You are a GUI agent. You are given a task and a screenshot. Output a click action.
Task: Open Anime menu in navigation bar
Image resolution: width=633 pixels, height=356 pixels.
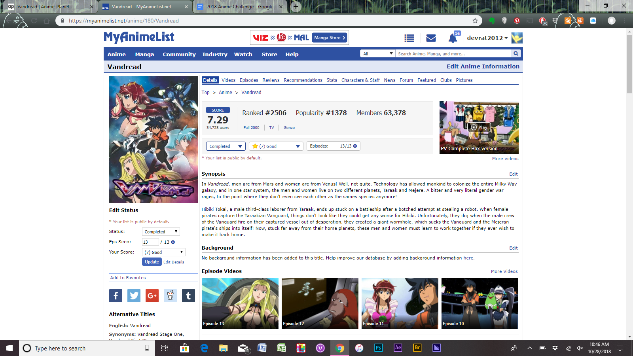(117, 54)
